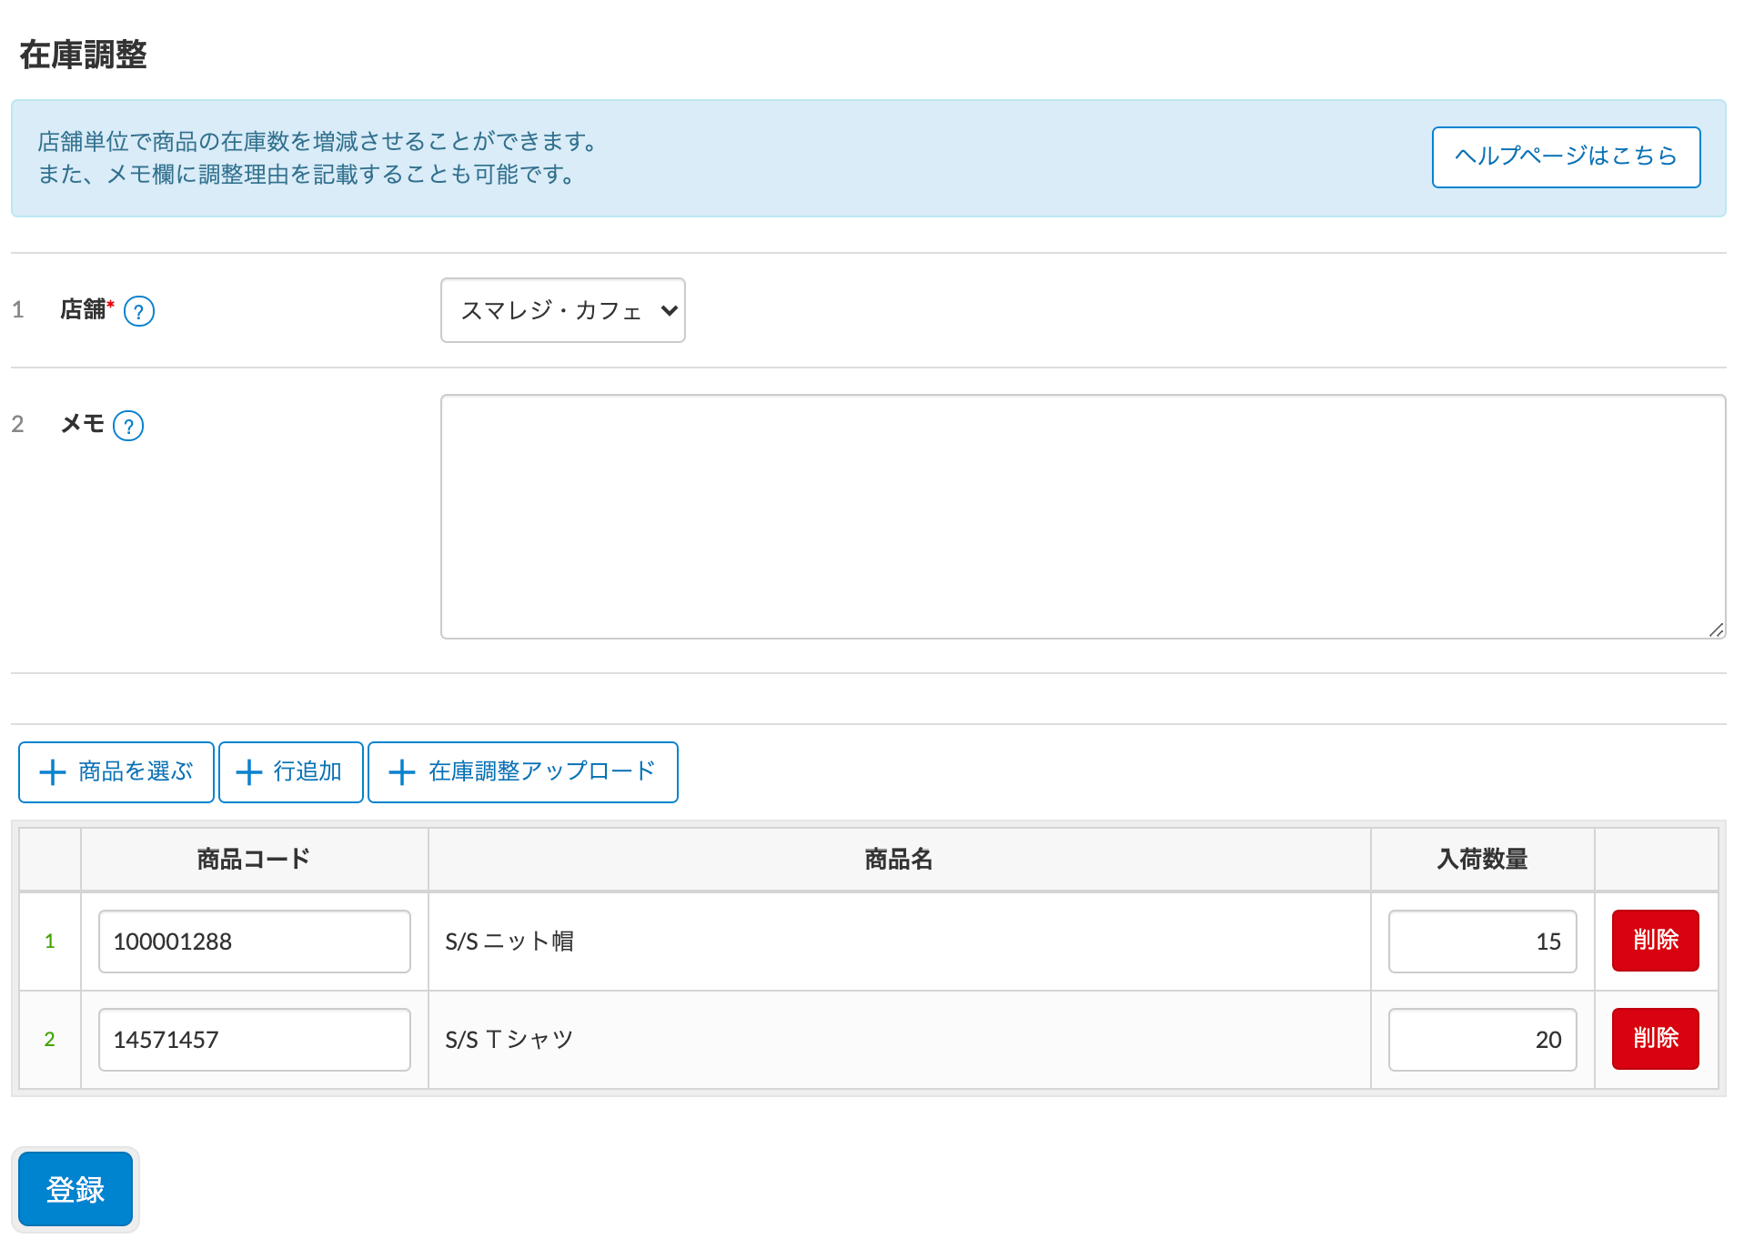The width and height of the screenshot is (1744, 1259).
Task: Open the 店舗 store dropdown
Action: (562, 310)
